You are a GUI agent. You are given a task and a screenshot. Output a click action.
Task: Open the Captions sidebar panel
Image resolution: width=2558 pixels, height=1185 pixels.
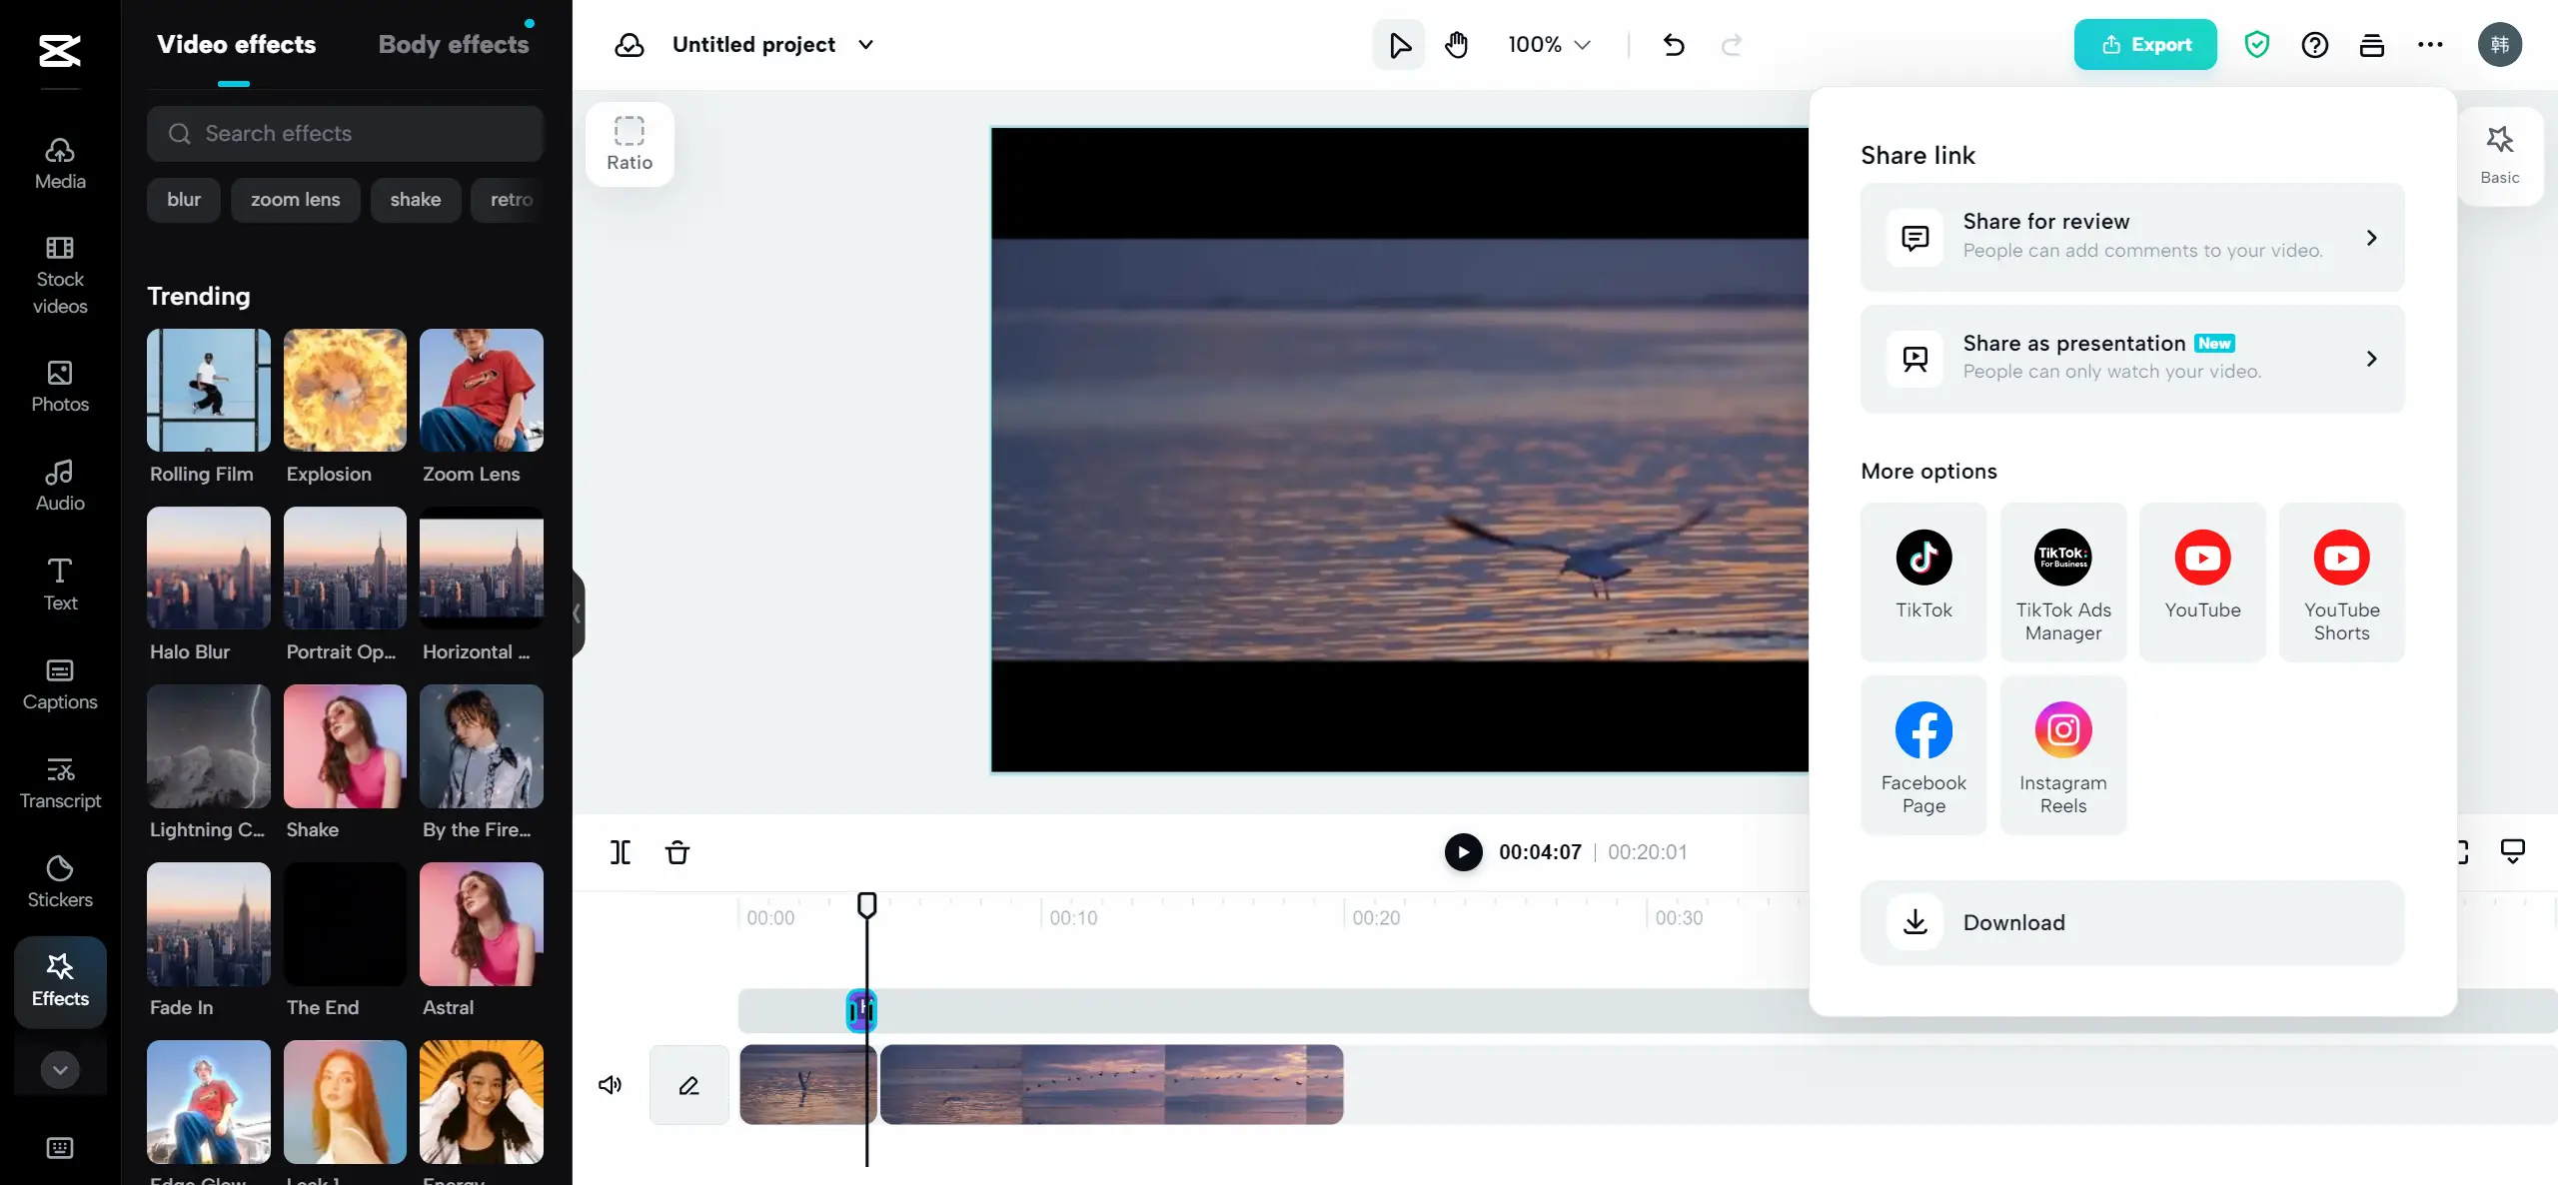60,683
